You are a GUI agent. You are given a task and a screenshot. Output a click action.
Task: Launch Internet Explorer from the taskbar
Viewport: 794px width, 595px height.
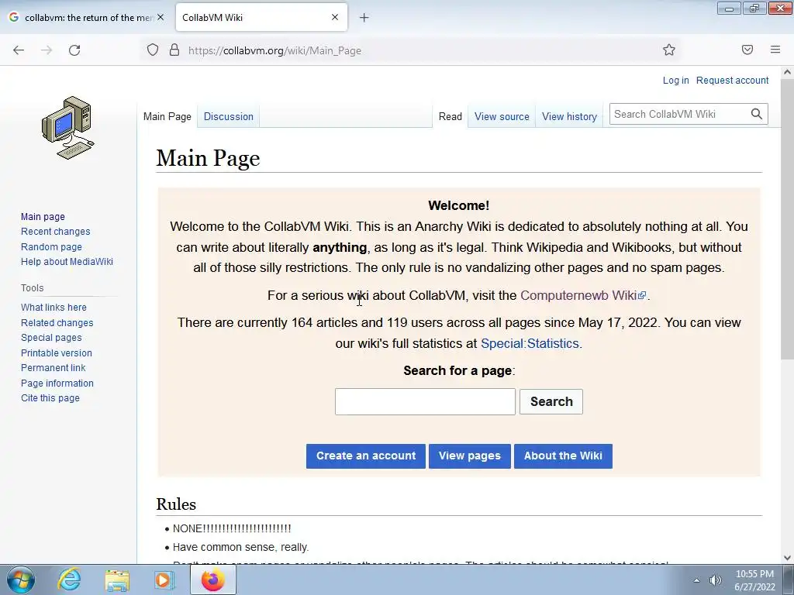[x=69, y=580]
